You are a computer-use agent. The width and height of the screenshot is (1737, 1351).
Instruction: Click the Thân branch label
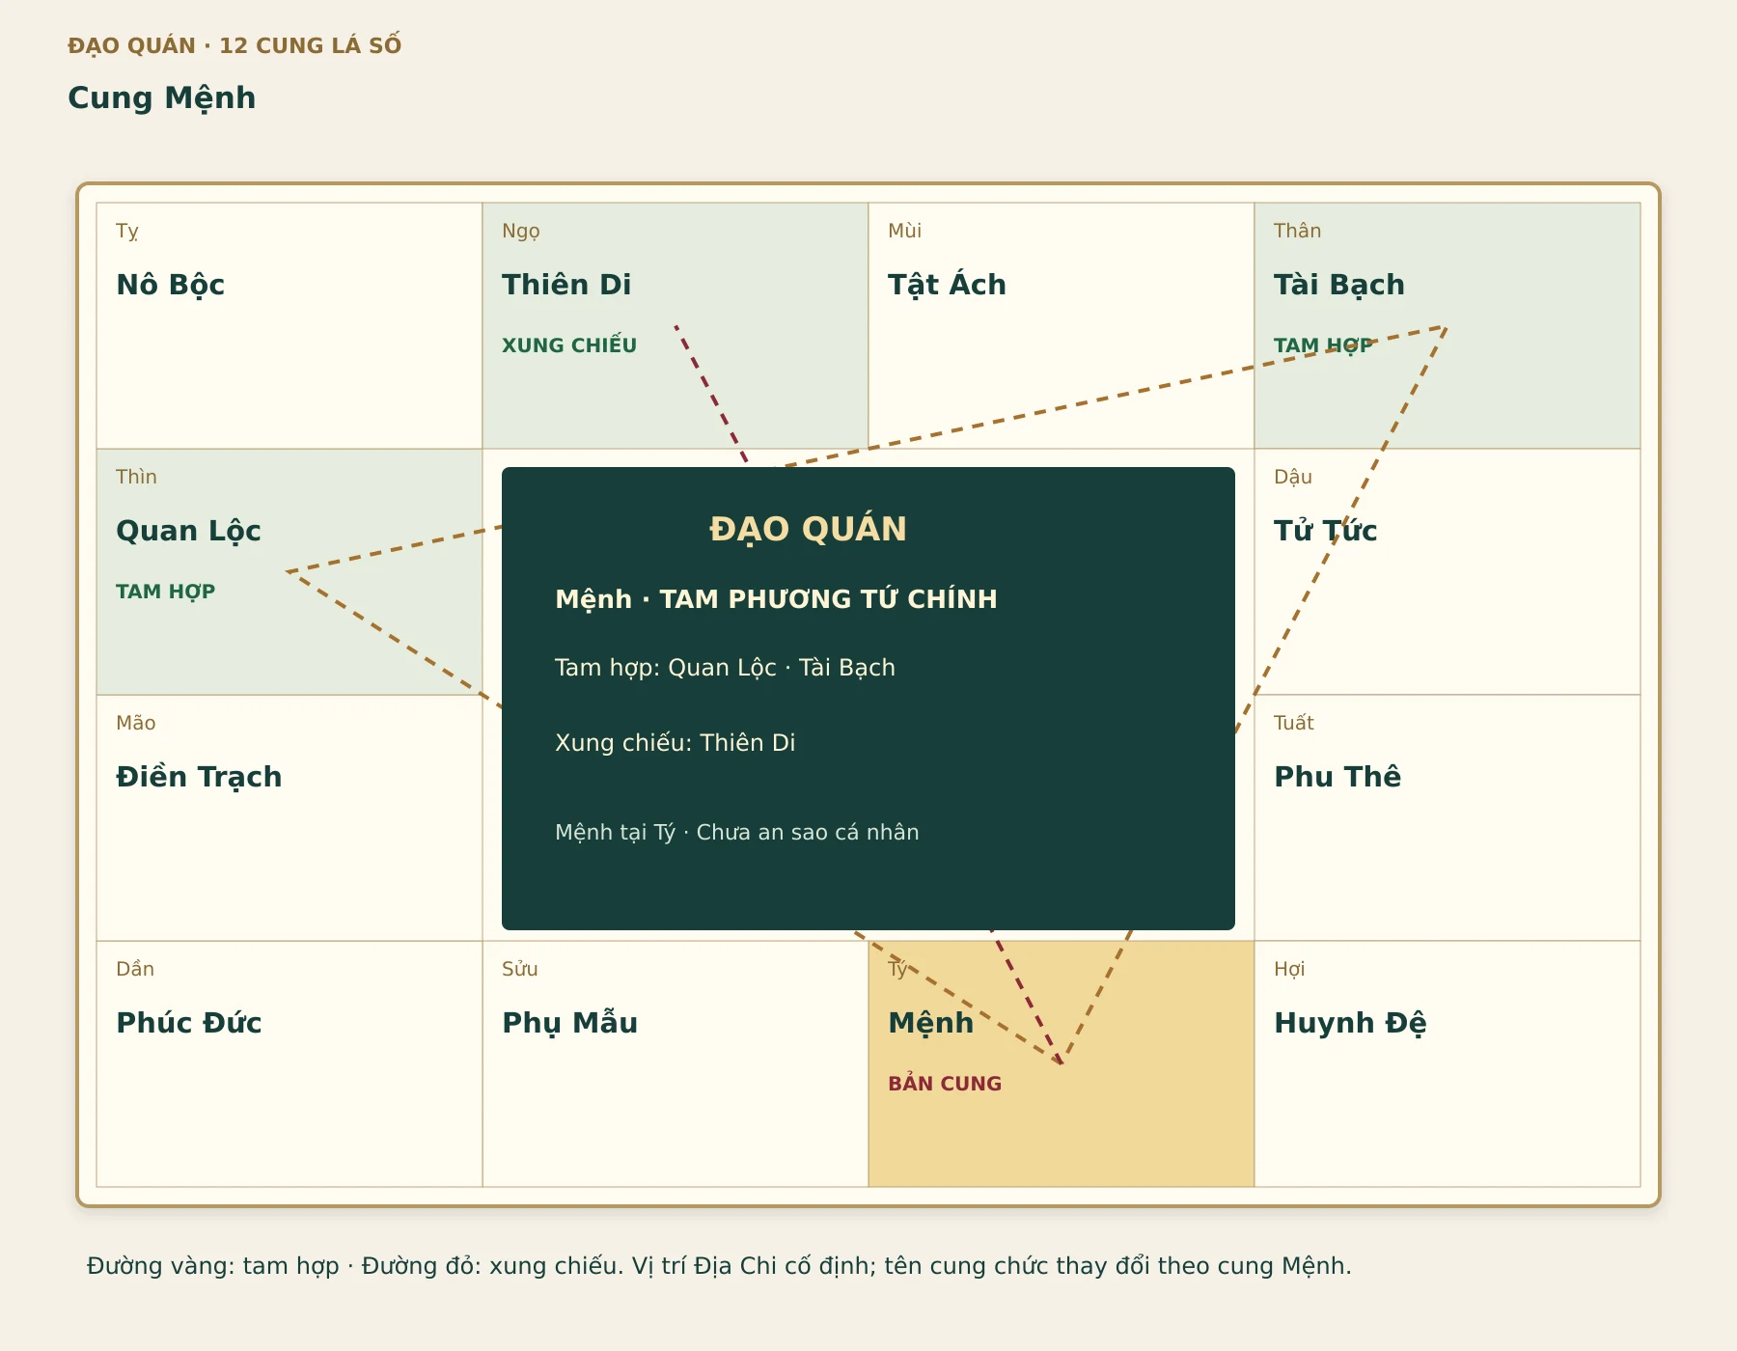pos(1297,231)
